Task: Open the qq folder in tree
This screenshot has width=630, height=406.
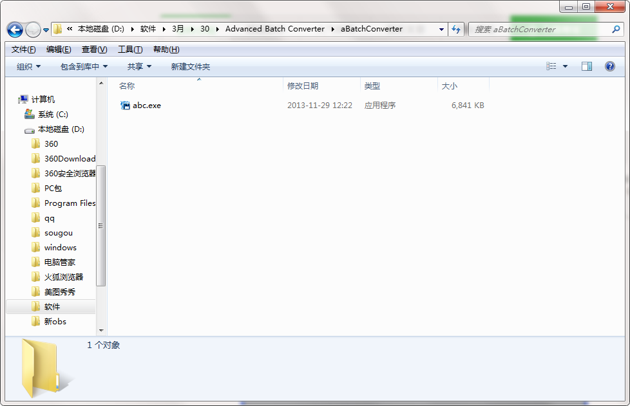Action: (50, 218)
